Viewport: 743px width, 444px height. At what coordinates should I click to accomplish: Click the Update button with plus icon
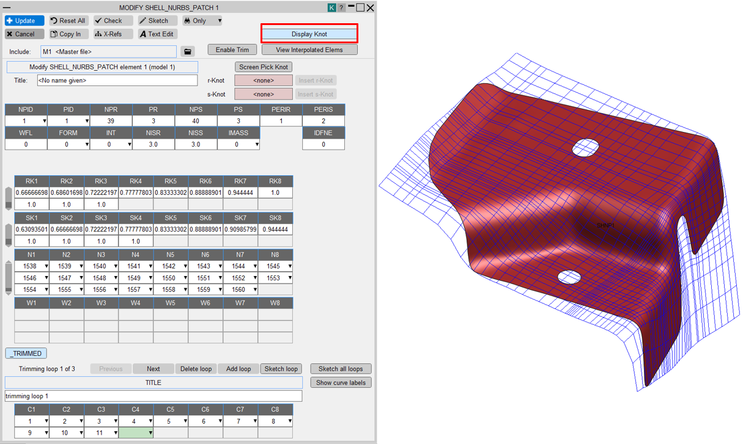point(24,21)
